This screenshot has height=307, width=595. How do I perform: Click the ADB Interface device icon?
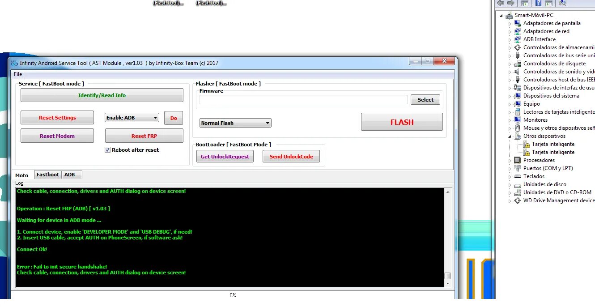coord(518,39)
